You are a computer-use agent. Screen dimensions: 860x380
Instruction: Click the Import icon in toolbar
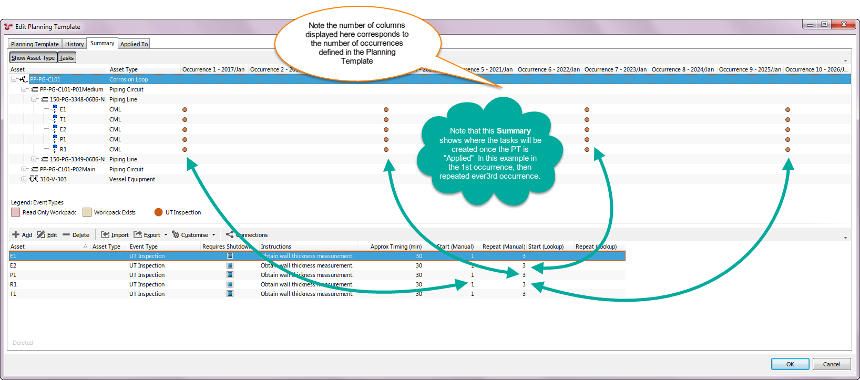[105, 235]
